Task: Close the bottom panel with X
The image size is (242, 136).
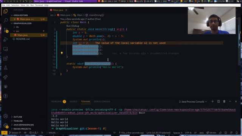Action: tap(236, 101)
